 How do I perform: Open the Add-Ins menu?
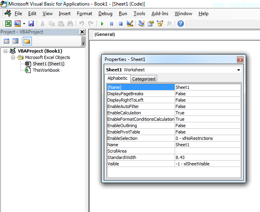160,14
